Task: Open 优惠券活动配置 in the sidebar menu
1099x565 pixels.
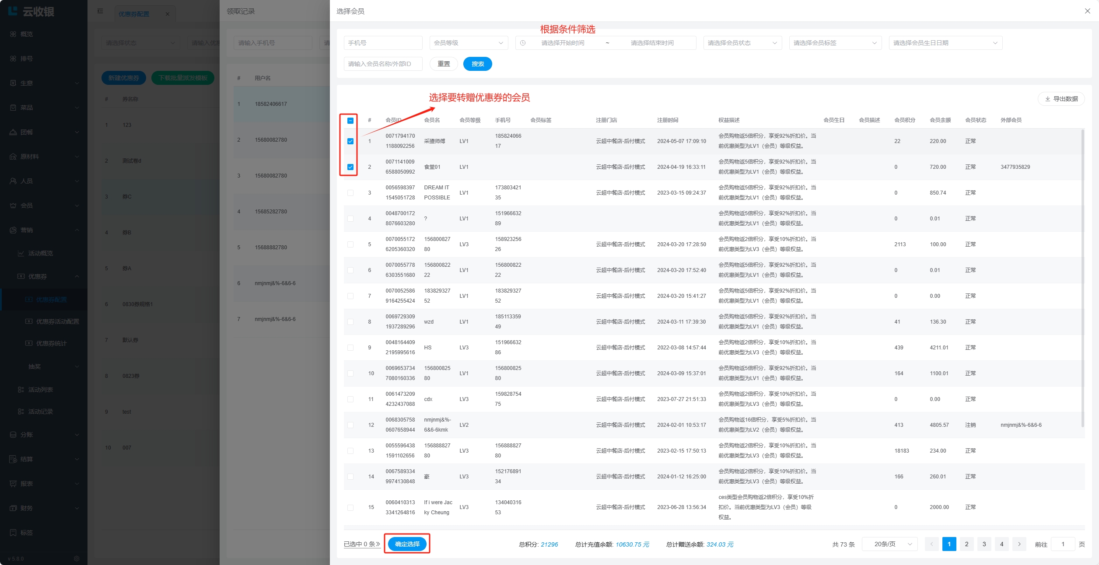Action: point(57,321)
